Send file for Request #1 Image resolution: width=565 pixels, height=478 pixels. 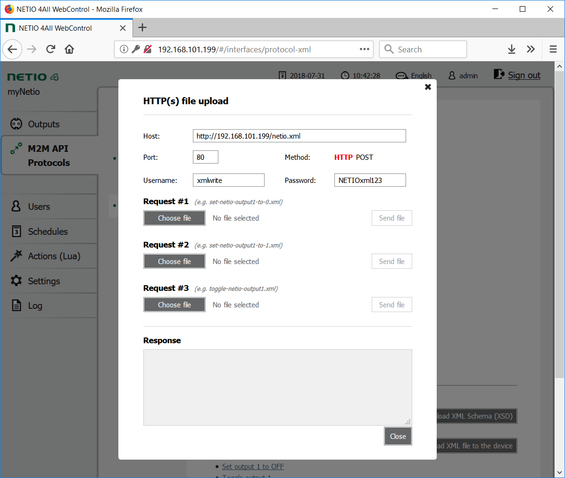392,218
